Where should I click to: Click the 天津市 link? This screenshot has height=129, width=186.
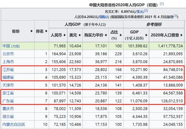click(x=8, y=85)
